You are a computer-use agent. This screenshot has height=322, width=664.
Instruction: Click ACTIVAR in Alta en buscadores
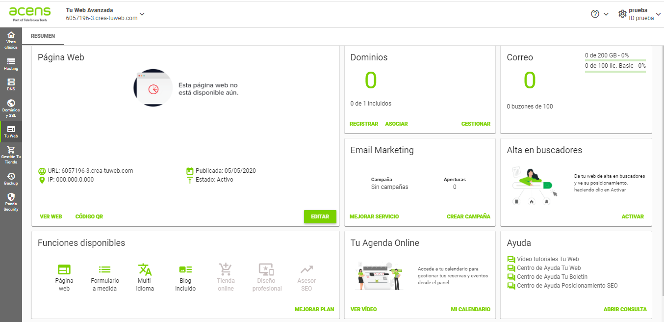coord(633,216)
